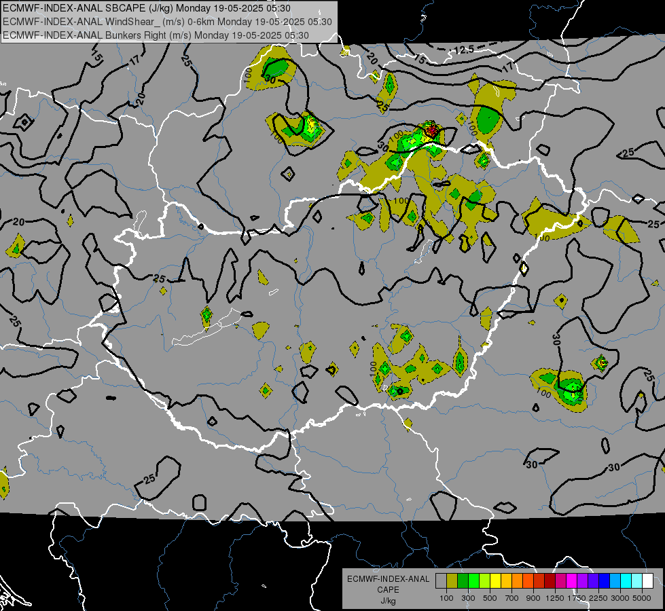The height and width of the screenshot is (611, 665).
Task: Click the 700 legend scale value
Action: click(x=512, y=598)
